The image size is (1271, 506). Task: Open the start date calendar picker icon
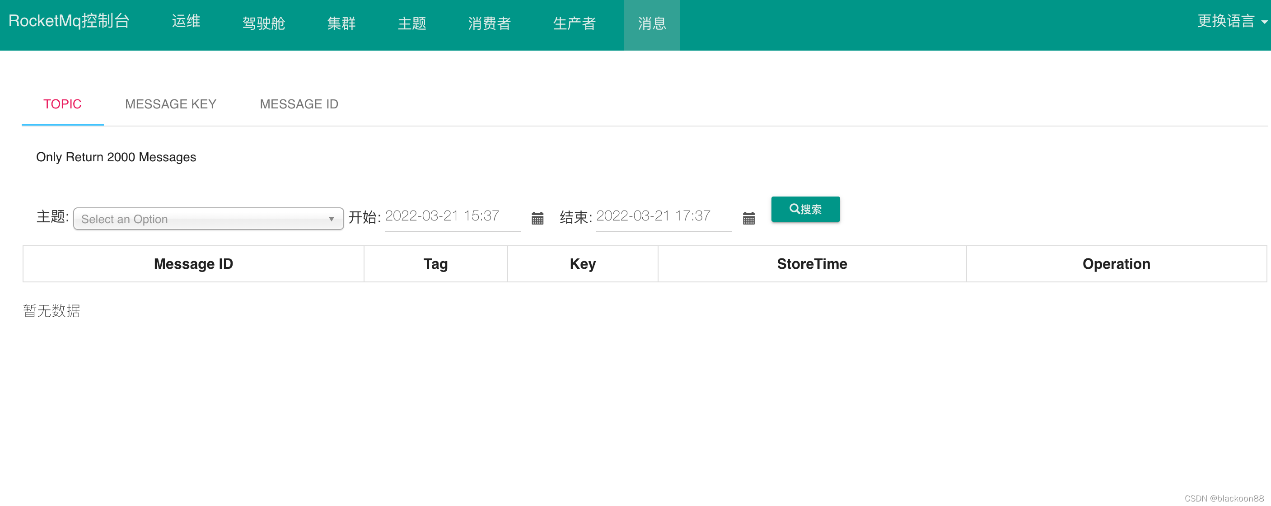coord(537,218)
